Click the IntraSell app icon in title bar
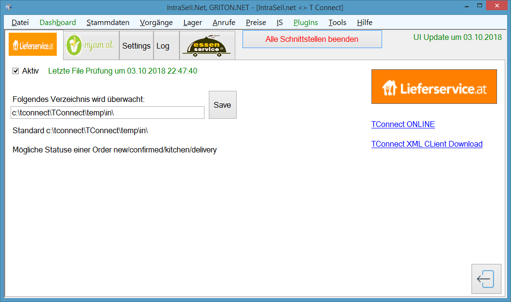The height and width of the screenshot is (302, 511). tap(9, 7)
